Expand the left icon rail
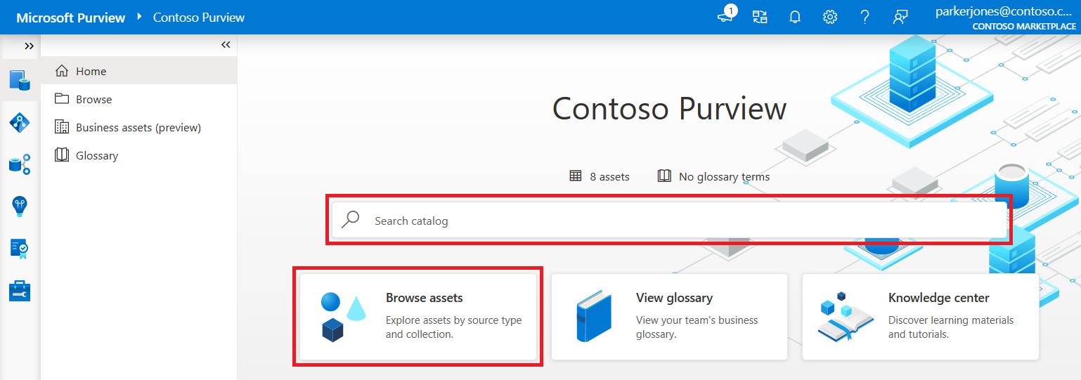 pos(29,46)
